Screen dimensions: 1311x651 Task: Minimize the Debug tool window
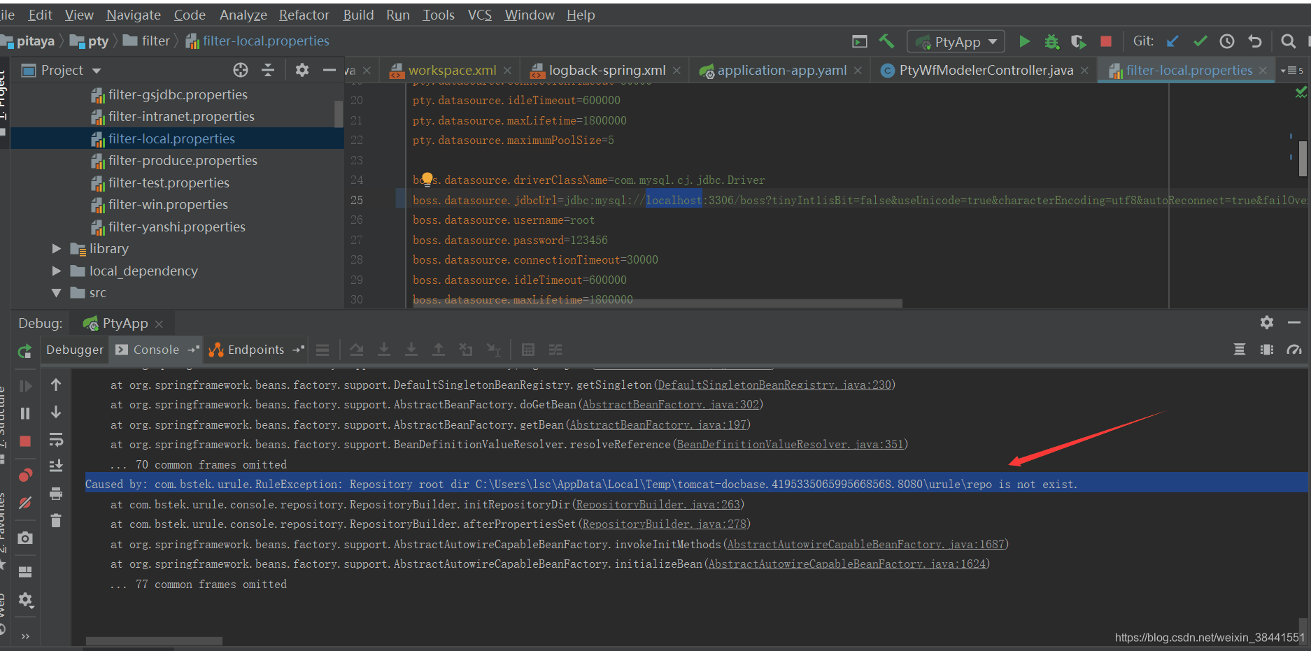pyautogui.click(x=1294, y=322)
